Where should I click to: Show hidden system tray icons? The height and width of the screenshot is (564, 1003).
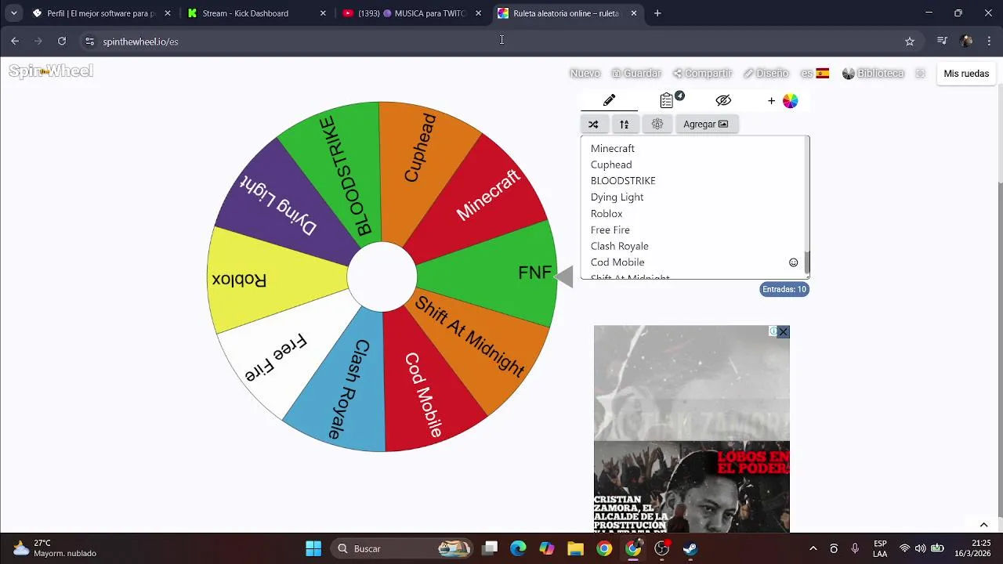[x=813, y=548]
